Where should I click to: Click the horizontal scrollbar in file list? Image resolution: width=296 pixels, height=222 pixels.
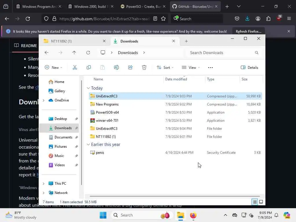click(x=175, y=196)
